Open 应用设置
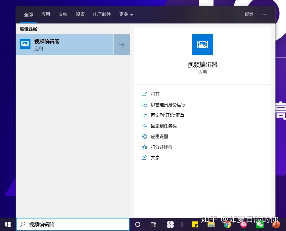Image resolution: width=286 pixels, height=231 pixels. click(x=160, y=136)
